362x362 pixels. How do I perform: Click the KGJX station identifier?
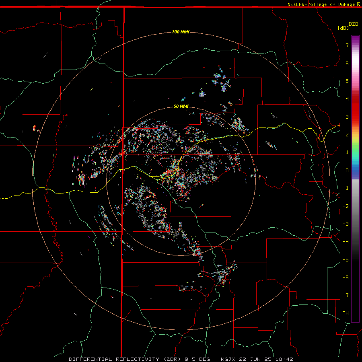(x=228, y=359)
